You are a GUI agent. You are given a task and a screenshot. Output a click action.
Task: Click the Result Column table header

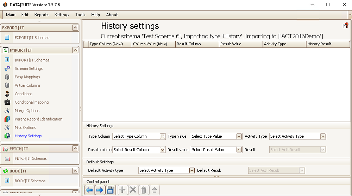197,44
